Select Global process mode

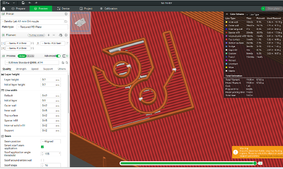click(22, 56)
